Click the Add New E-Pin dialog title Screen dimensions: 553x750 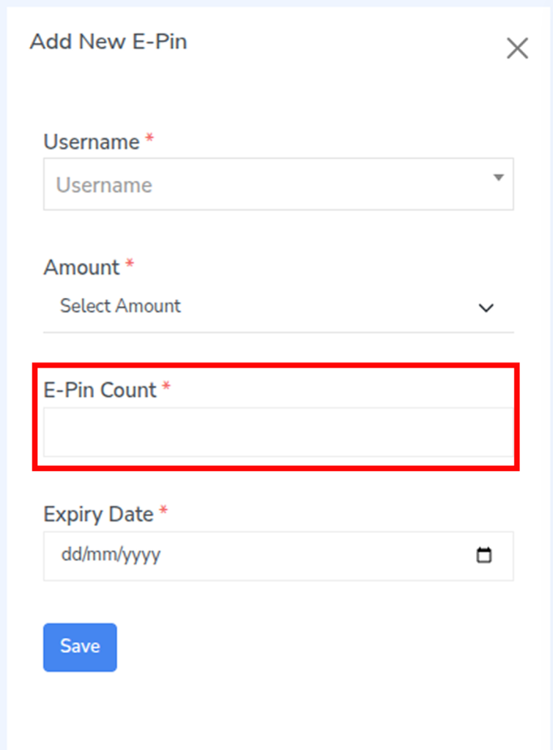108,42
